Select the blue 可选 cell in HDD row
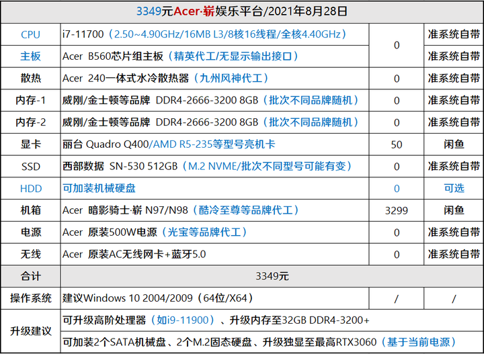Screen dimensions: 484x354 [x=454, y=188]
